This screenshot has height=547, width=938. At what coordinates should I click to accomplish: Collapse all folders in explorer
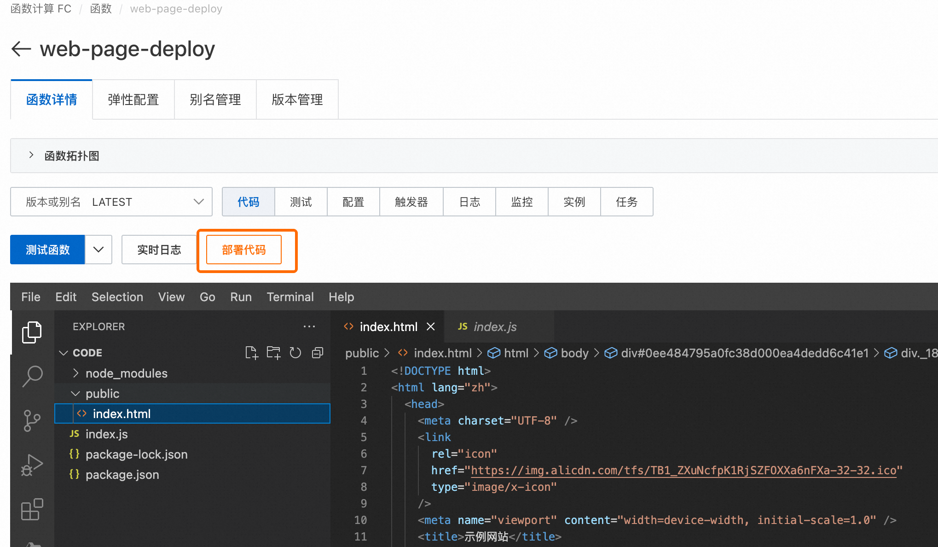point(318,353)
